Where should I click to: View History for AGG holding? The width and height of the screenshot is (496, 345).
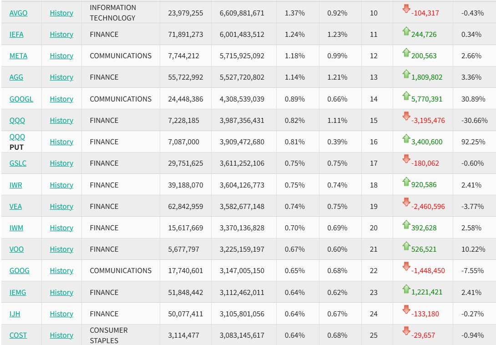[x=61, y=77]
